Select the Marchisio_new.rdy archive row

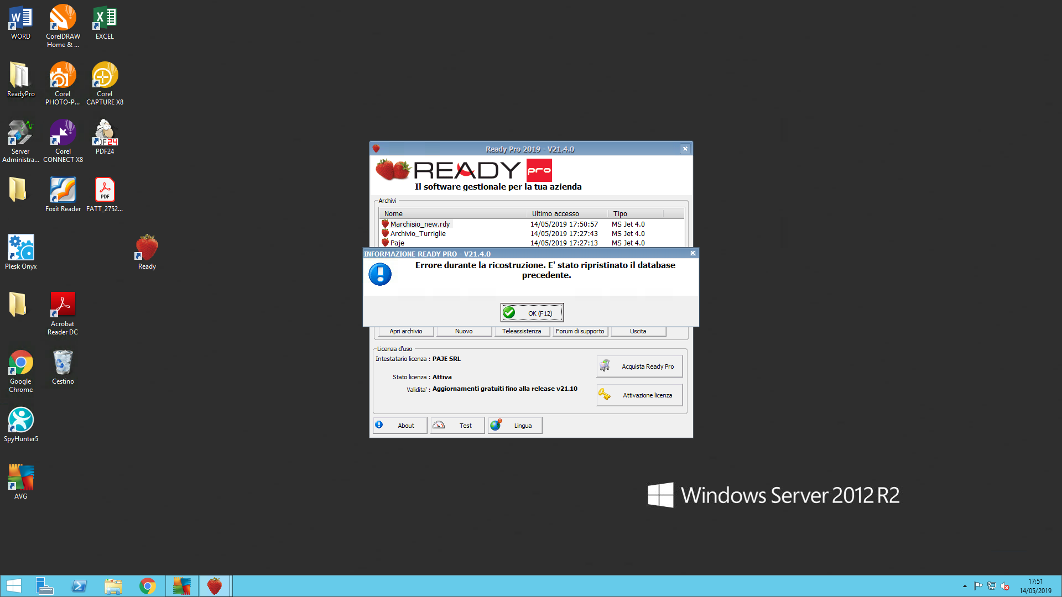point(531,224)
